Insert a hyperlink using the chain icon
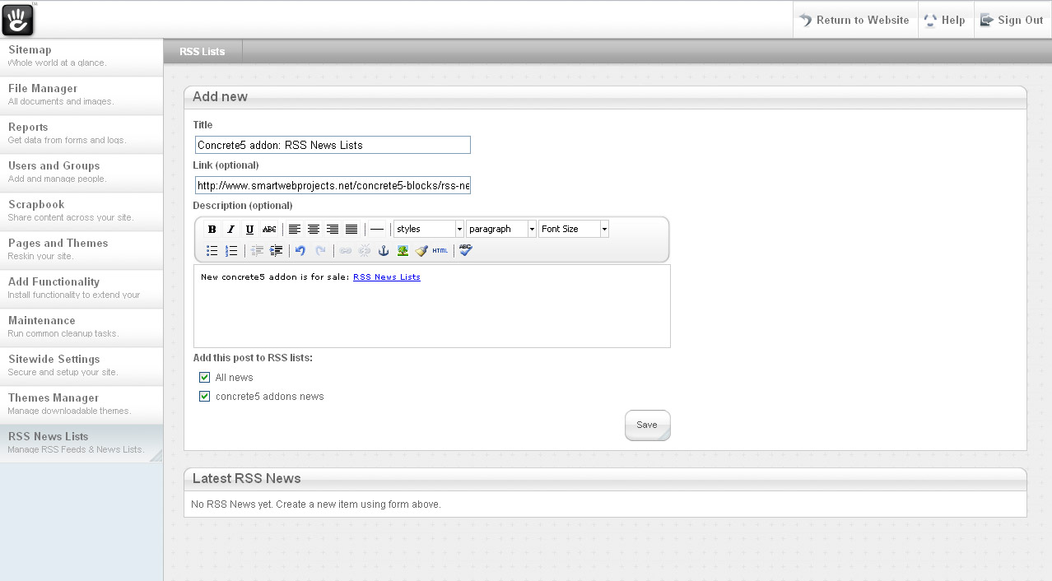1052x581 pixels. pyautogui.click(x=346, y=251)
